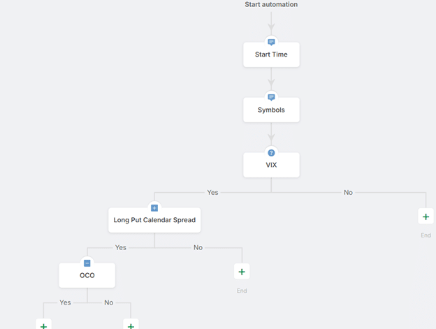Select the Long Put Calendar Spread node

tap(154, 220)
